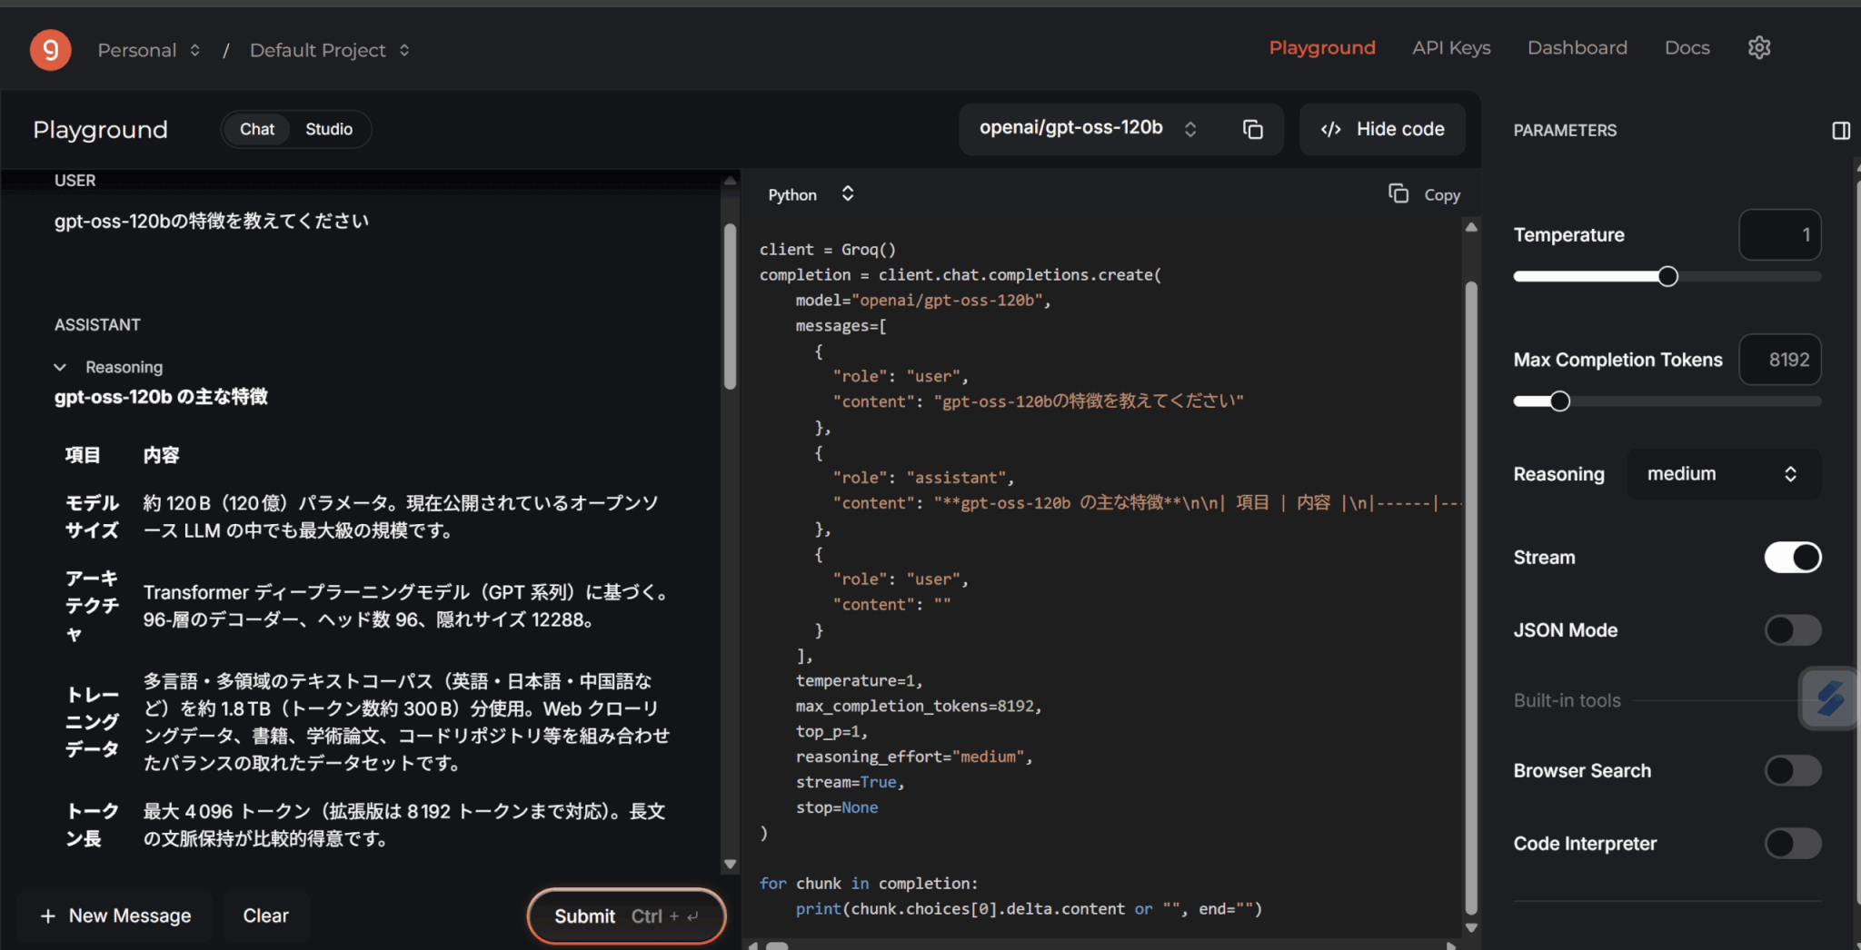
Task: Open the Personal organization switcher
Action: pos(149,50)
